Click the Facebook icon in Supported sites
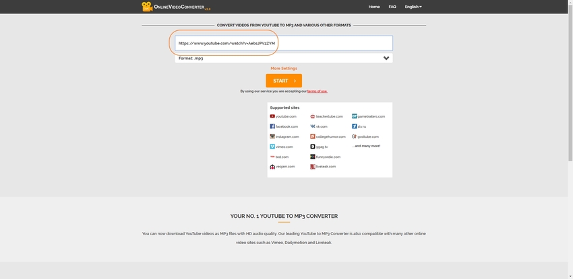This screenshot has height=279, width=573. [x=272, y=126]
